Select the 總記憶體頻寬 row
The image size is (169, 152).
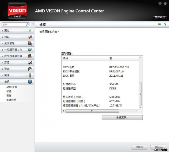100,105
